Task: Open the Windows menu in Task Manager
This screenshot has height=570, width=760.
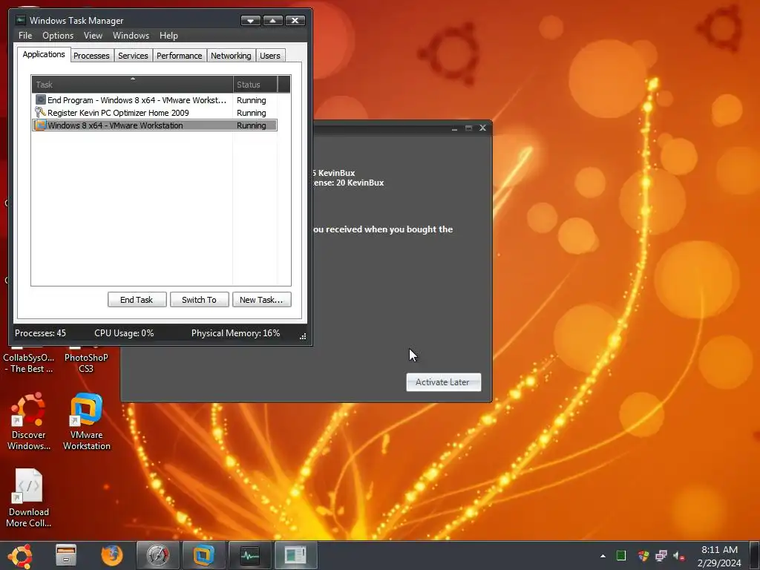Action: (x=131, y=36)
